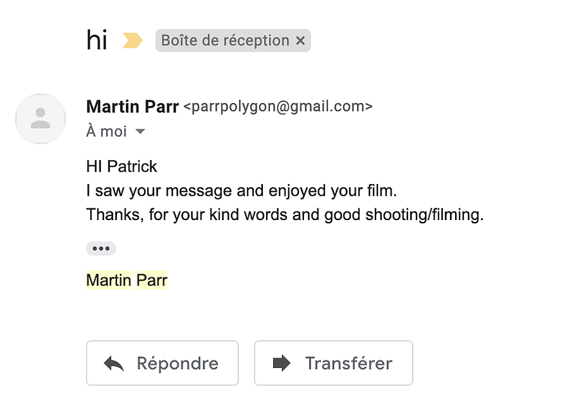Select bold sender name Martin Parr
Image resolution: width=565 pixels, height=406 pixels.
pos(132,106)
